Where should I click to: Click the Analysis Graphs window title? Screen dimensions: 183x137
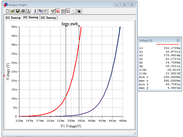point(18,5)
